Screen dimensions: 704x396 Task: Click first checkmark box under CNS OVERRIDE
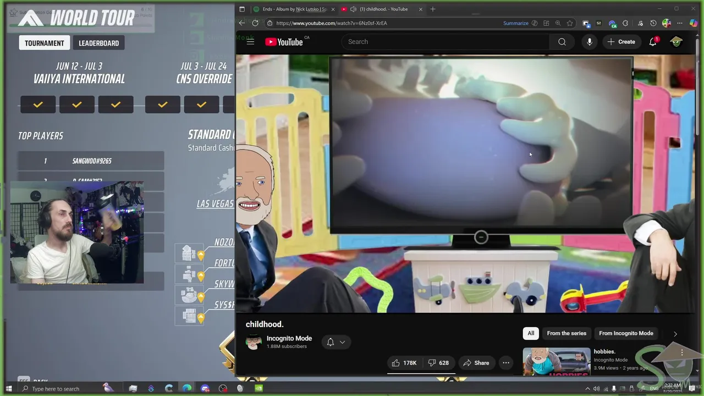click(163, 105)
